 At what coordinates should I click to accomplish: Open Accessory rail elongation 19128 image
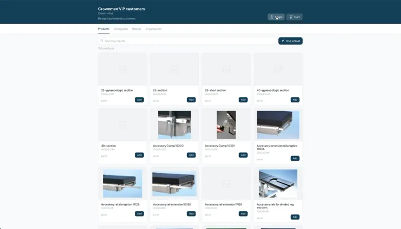pos(122,183)
